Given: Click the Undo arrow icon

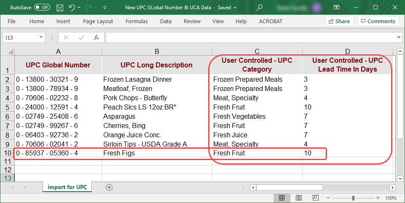Looking at the screenshot, I should pos(72,8).
